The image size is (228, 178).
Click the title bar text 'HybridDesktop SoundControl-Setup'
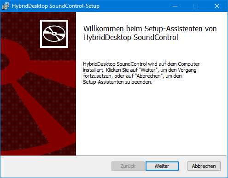(x=56, y=6)
